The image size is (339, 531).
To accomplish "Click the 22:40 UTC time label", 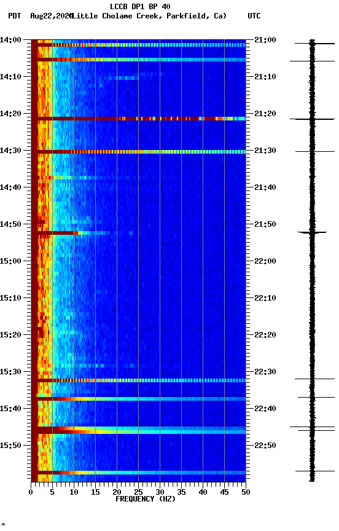I will tap(265, 409).
